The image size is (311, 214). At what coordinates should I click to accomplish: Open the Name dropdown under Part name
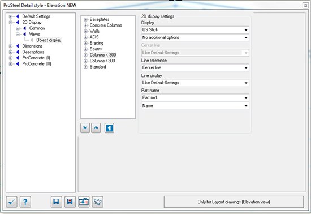(195, 106)
